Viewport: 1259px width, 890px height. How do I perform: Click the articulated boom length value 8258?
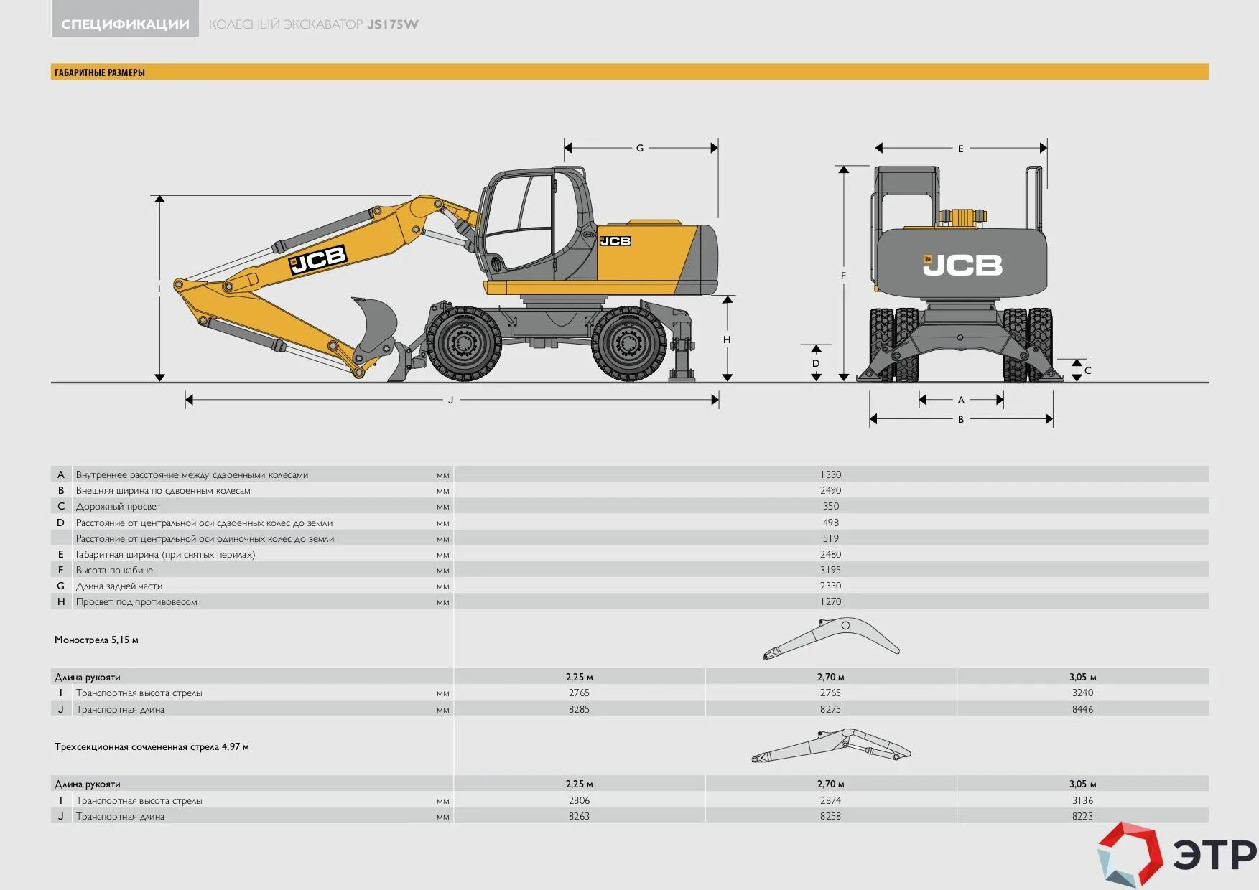coord(831,816)
